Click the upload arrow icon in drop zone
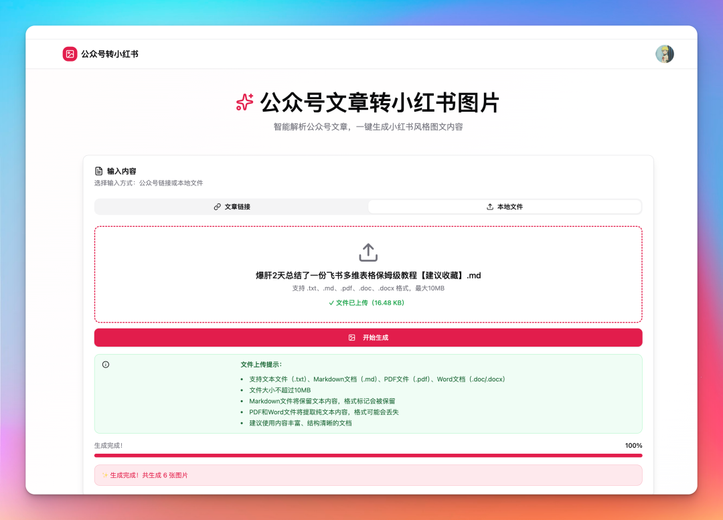 point(368,252)
